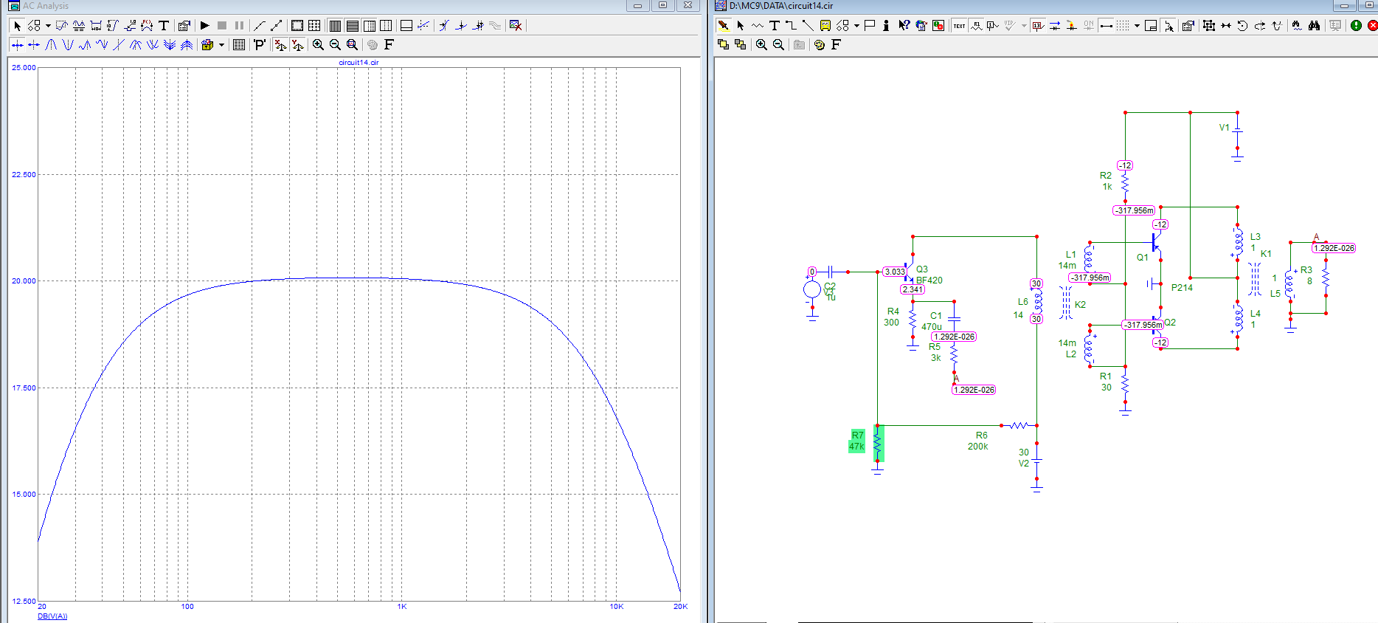1378x623 pixels.
Task: Select the Text mode tool in AC Analysis
Action: tap(164, 26)
